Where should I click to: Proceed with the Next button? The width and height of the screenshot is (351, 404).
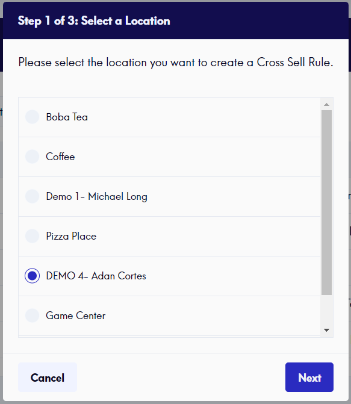(309, 378)
